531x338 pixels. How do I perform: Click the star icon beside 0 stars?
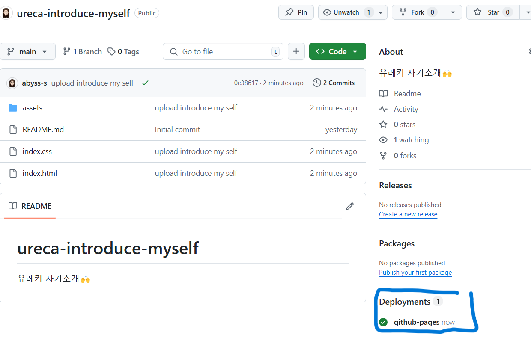click(383, 125)
